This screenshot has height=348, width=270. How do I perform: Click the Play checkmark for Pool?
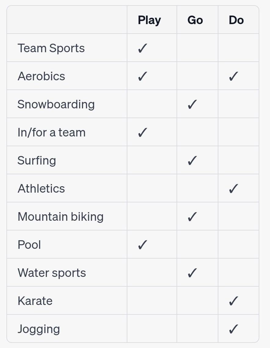tap(143, 245)
